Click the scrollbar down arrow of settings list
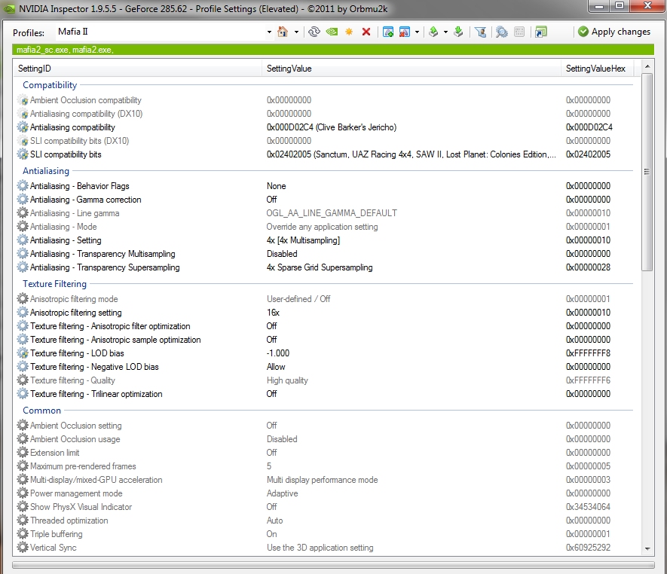667x574 pixels. click(647, 549)
